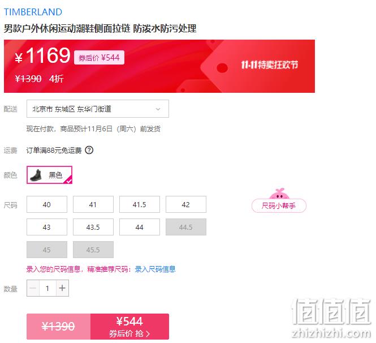Select the 黑色 color option
This screenshot has height=343, width=376.
tap(49, 175)
